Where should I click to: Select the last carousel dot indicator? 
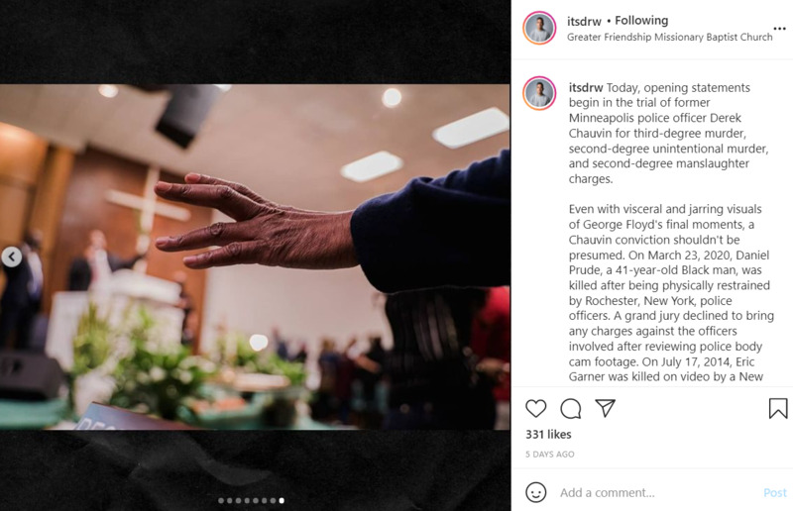pos(282,500)
